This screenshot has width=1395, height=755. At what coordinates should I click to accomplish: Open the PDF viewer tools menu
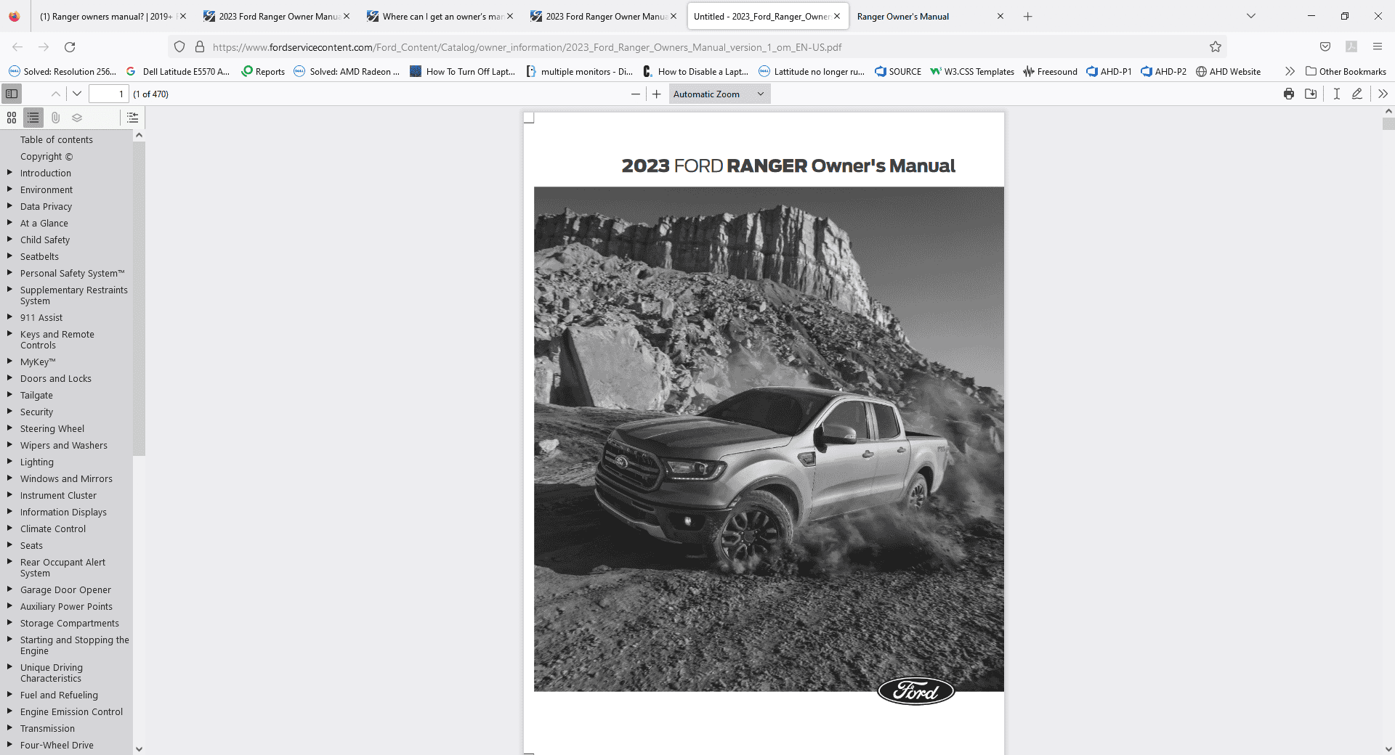pyautogui.click(x=1383, y=94)
